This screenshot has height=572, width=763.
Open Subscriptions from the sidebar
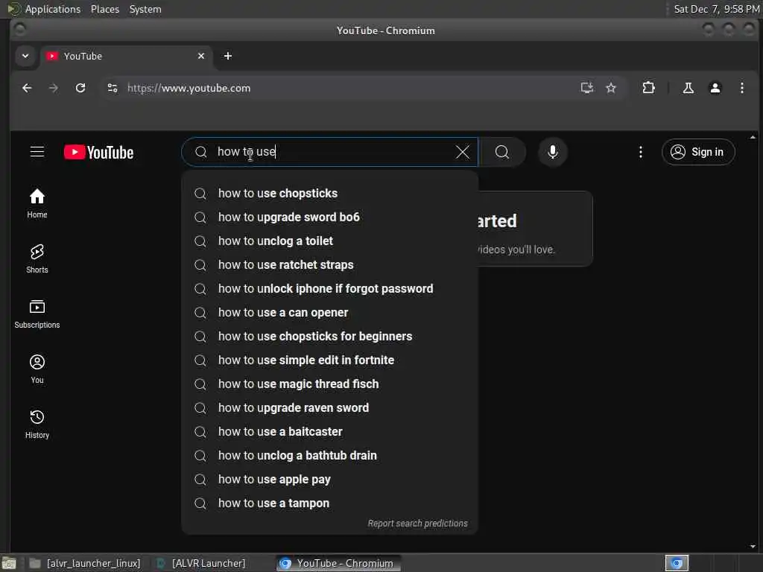(37, 314)
